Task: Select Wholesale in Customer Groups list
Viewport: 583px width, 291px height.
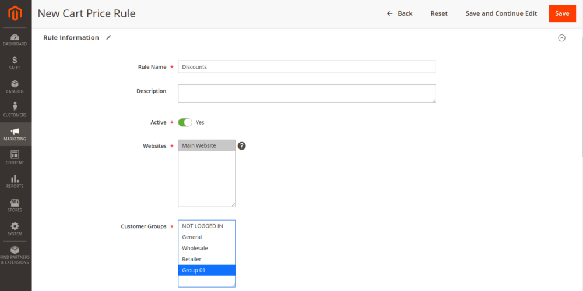Action: tap(206, 248)
